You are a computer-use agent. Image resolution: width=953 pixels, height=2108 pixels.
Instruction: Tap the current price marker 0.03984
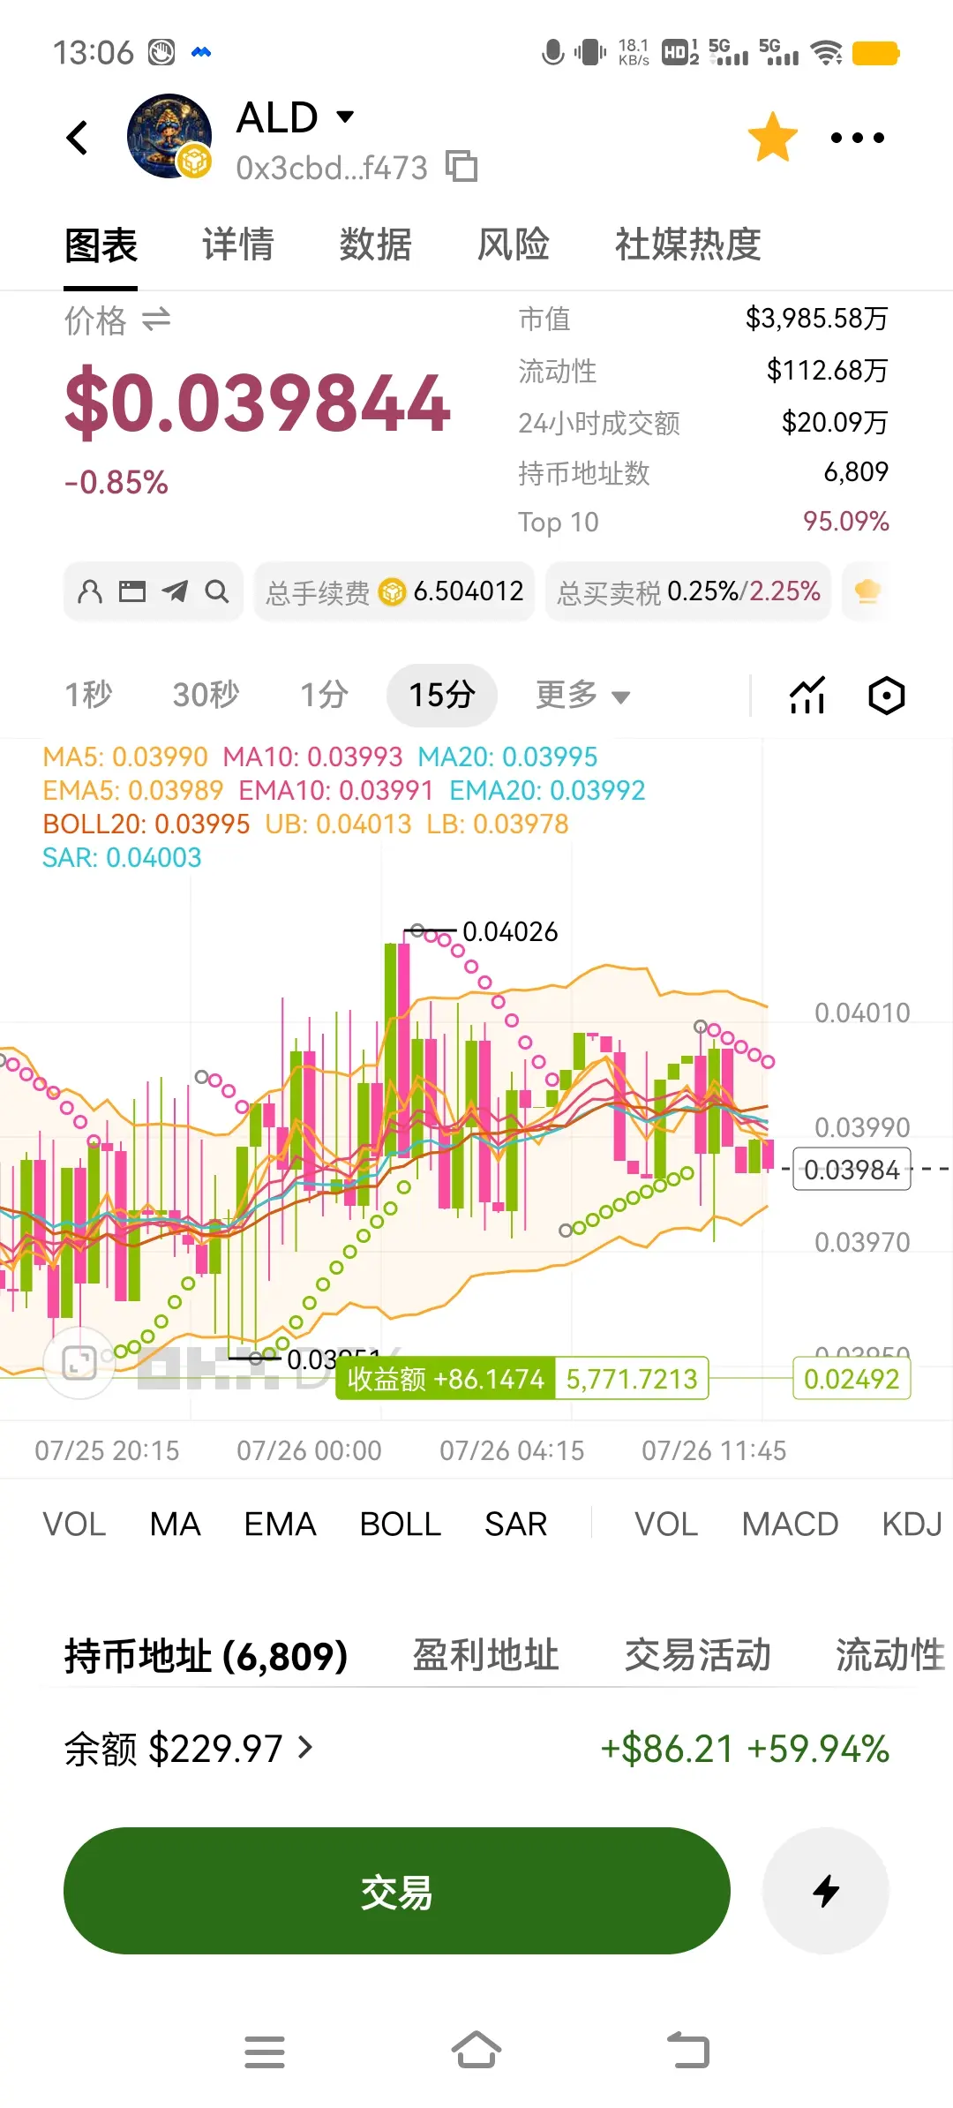coord(852,1170)
